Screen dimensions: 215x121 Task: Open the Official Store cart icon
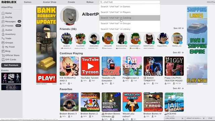click(3, 55)
